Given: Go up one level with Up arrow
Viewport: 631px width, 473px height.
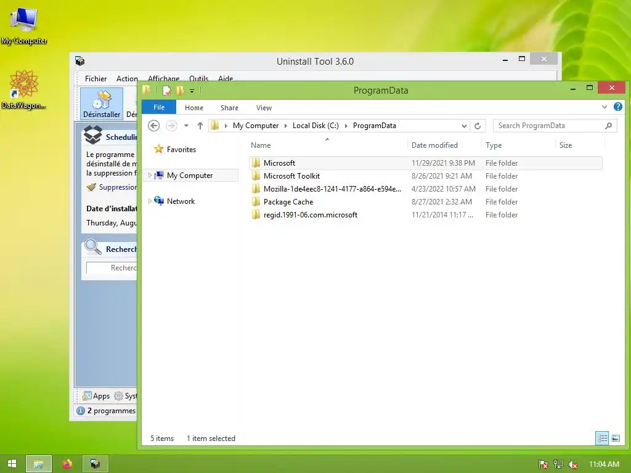Looking at the screenshot, I should (200, 126).
